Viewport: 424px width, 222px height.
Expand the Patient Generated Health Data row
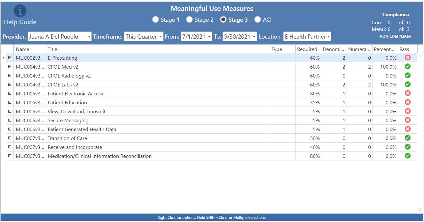tap(10, 129)
